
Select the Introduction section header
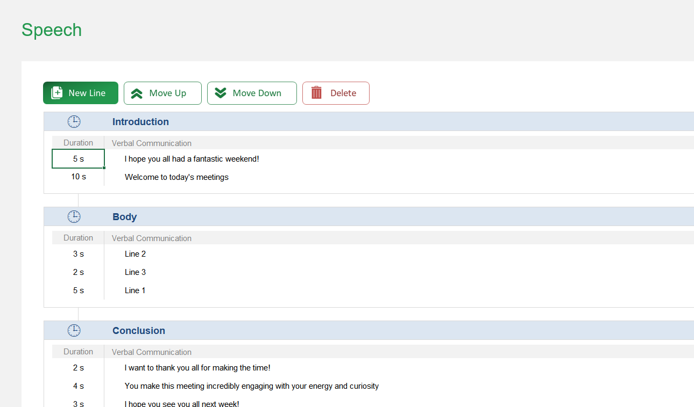point(140,122)
